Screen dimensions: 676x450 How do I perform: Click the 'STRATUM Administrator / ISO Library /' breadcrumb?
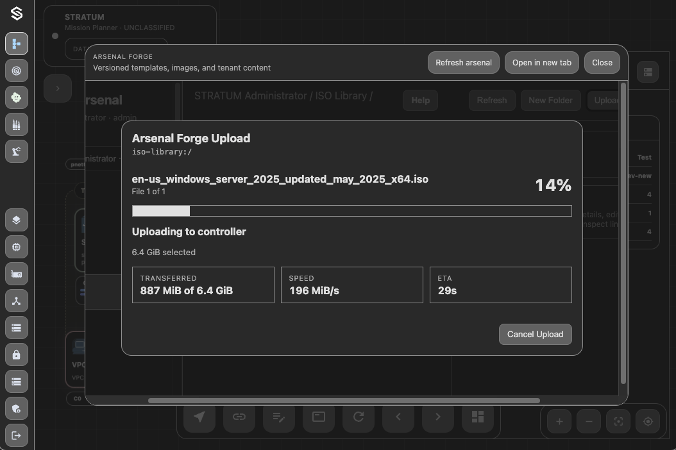coord(283,96)
